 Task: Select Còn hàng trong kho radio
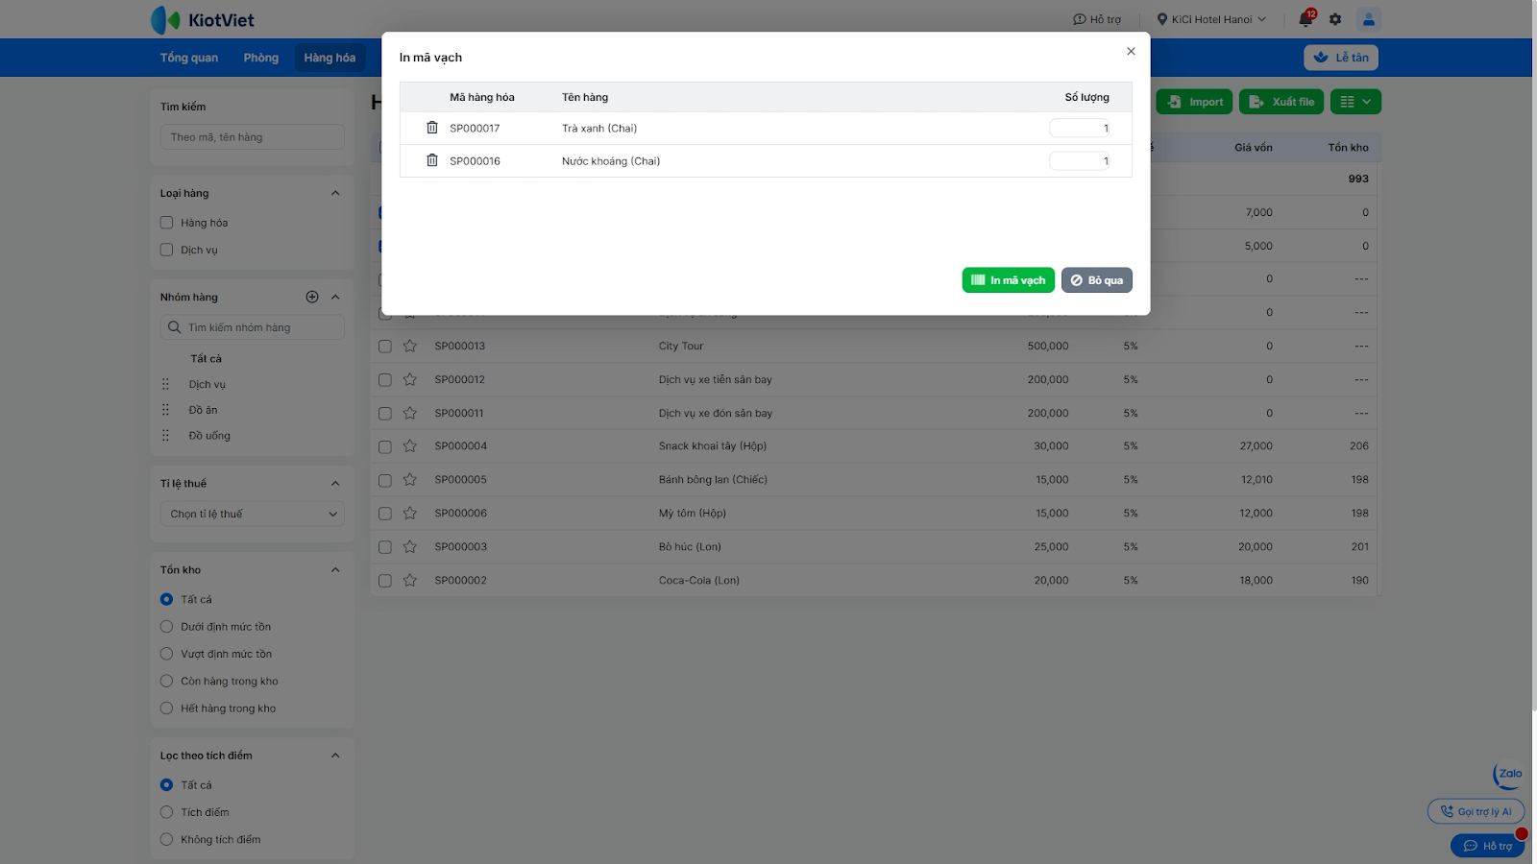point(166,681)
